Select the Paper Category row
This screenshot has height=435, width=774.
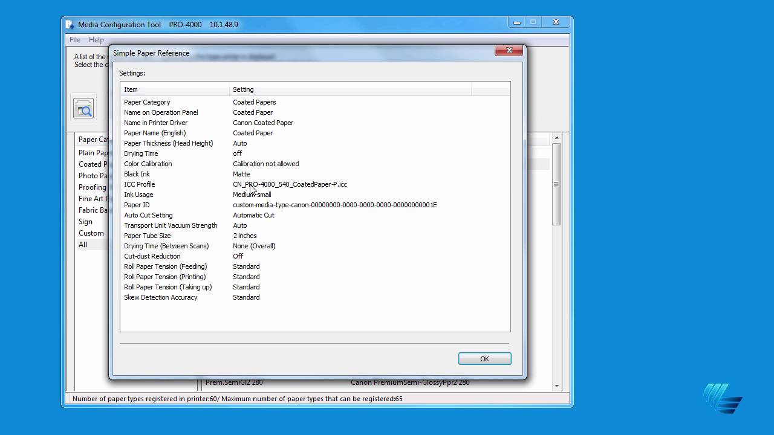[x=314, y=102]
